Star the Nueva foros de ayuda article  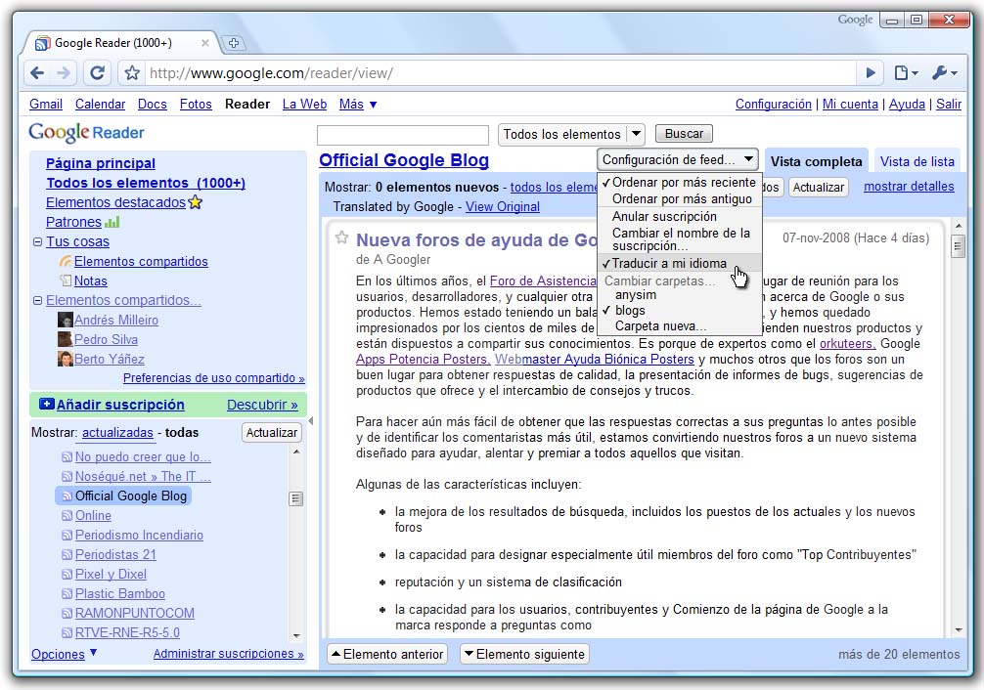click(341, 237)
